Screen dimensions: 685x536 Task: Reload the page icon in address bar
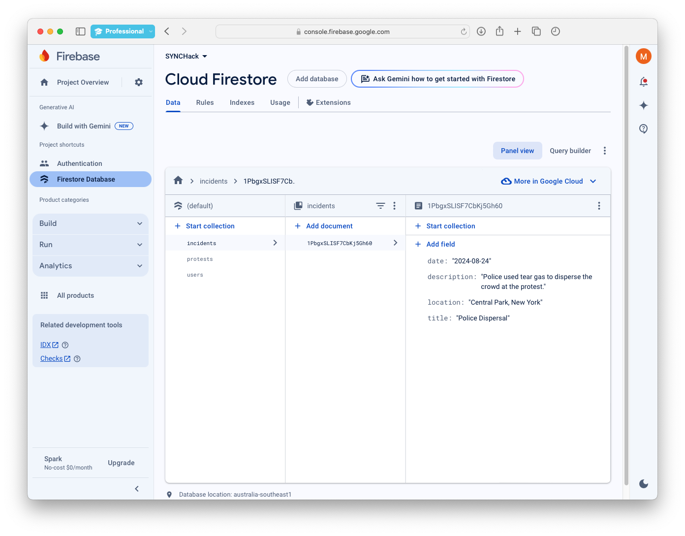click(464, 32)
